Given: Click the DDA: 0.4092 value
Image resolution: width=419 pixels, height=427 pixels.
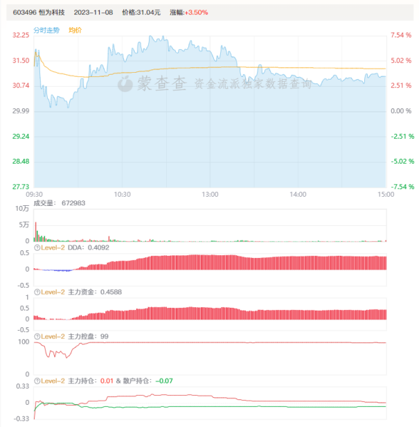Looking at the screenshot, I should point(89,247).
